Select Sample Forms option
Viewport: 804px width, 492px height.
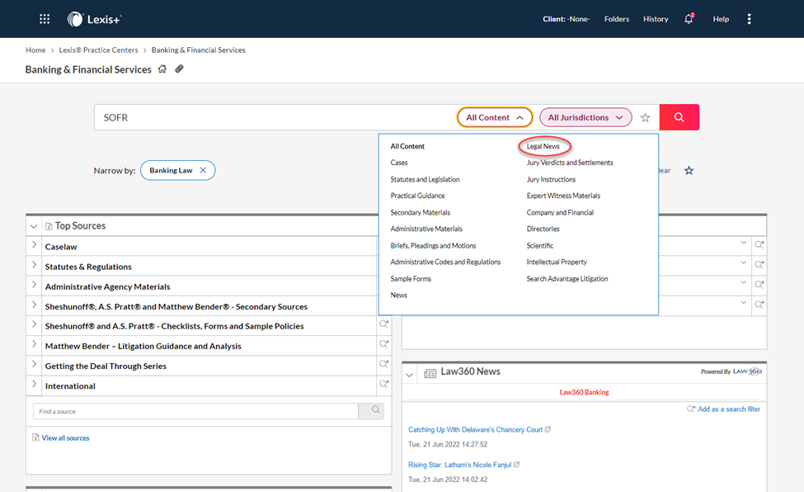click(x=411, y=279)
